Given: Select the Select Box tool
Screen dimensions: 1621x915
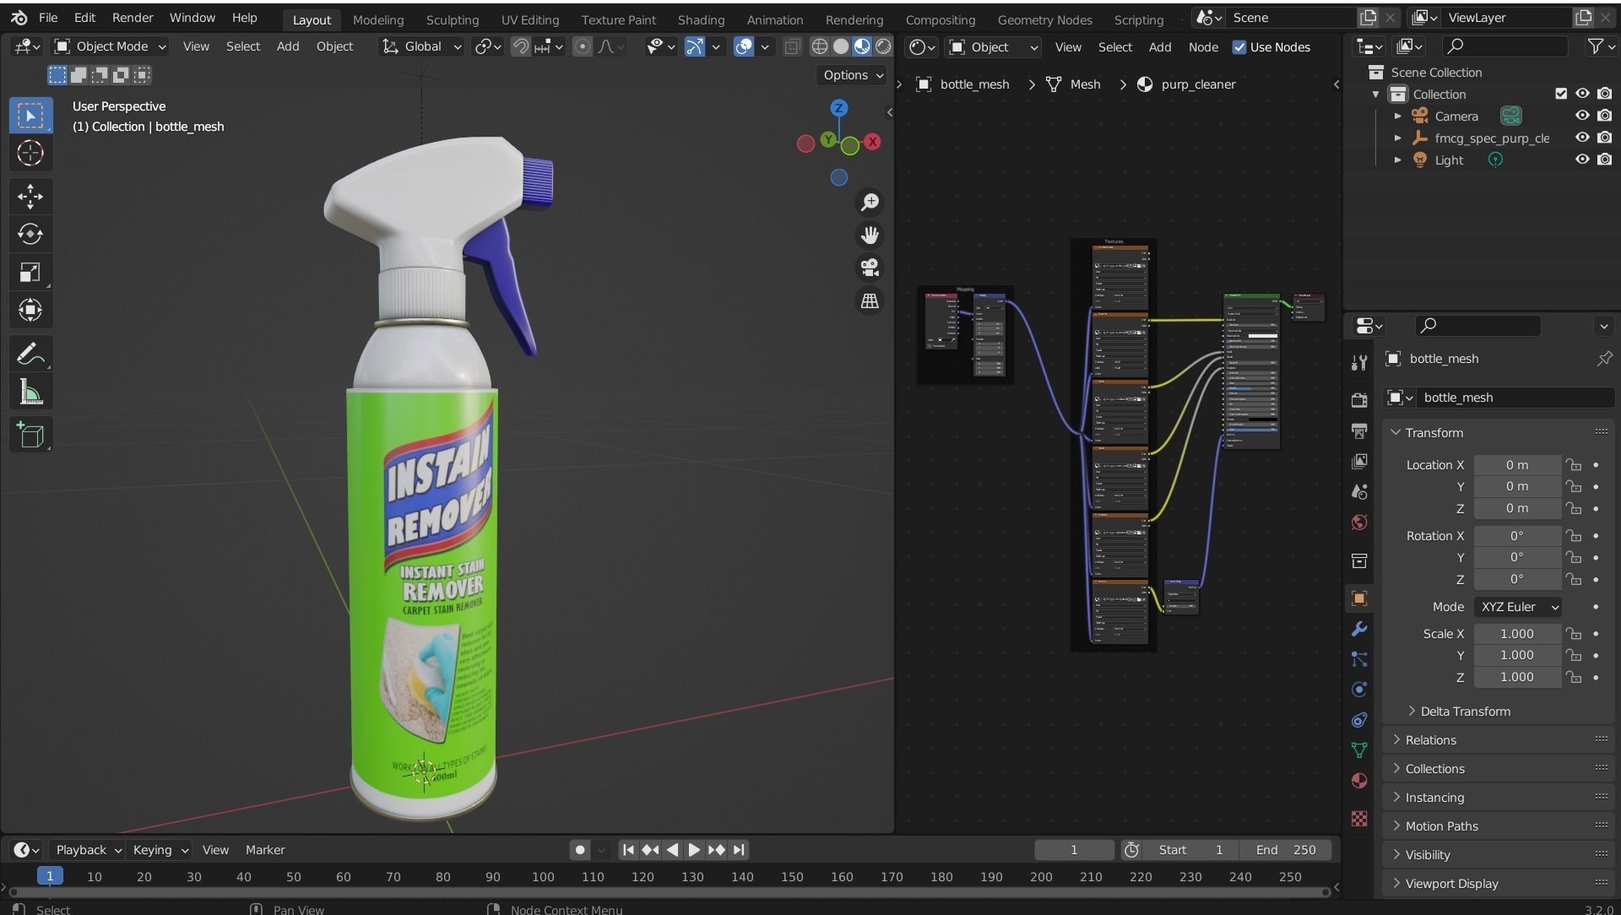Looking at the screenshot, I should coord(30,116).
